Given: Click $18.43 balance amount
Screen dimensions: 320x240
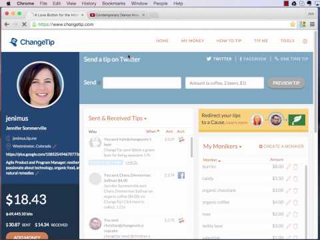Looking at the screenshot, I should [x=26, y=199].
